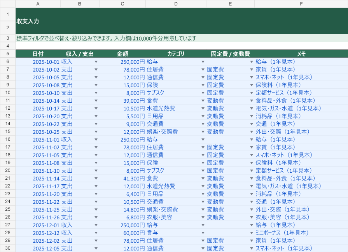Select row 10 header
The height and width of the screenshot is (252, 348).
click(8, 93)
